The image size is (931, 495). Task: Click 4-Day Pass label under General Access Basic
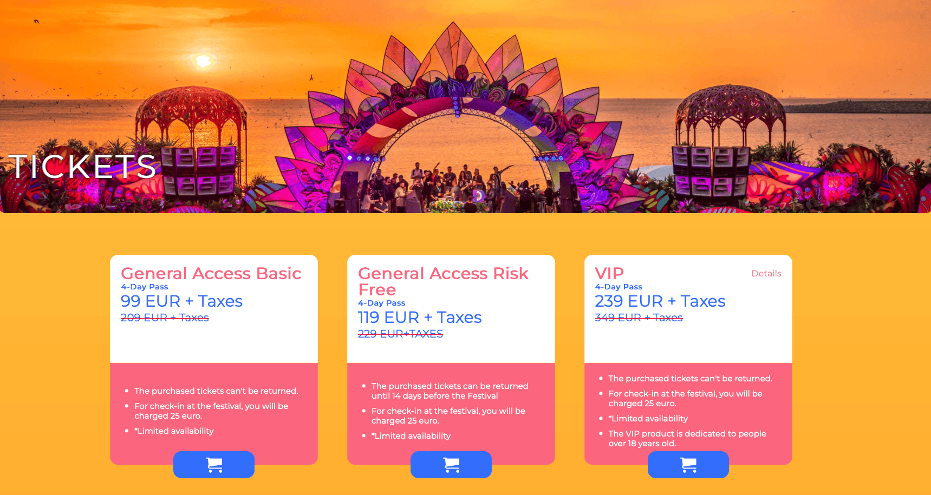pos(145,287)
